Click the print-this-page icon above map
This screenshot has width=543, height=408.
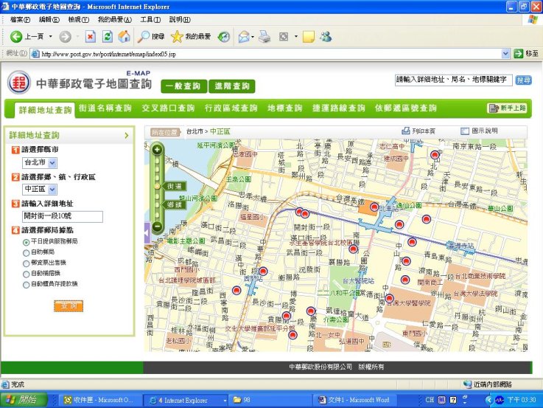click(405, 131)
